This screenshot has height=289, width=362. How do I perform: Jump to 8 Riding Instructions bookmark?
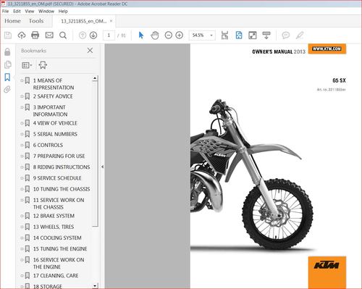62,167
